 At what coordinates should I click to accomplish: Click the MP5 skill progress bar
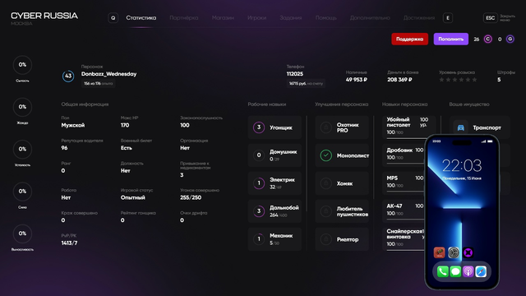[x=405, y=191]
